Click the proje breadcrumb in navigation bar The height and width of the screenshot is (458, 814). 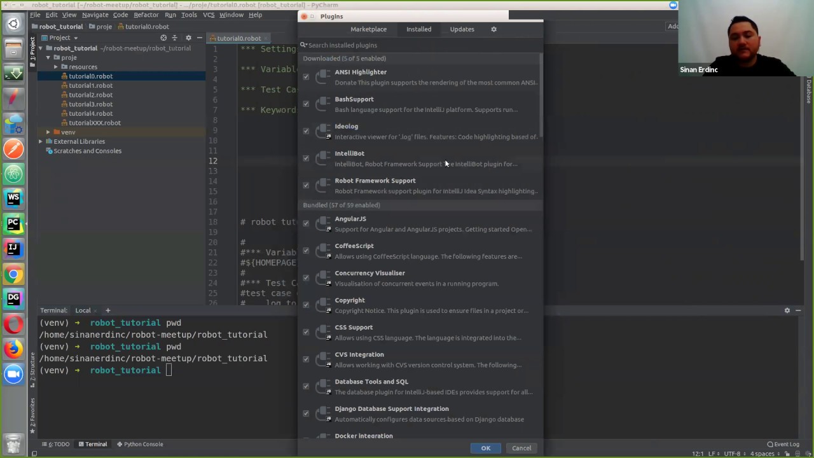[x=100, y=27]
